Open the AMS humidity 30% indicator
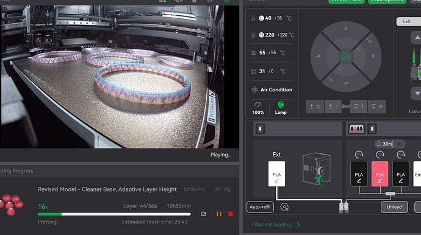The width and height of the screenshot is (421, 235). coord(390,144)
